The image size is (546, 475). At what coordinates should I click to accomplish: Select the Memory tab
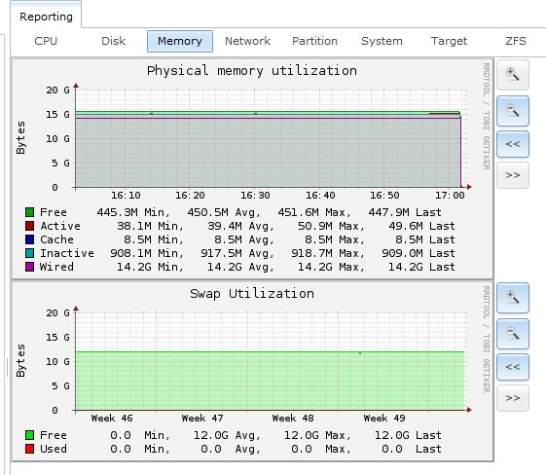click(x=180, y=41)
